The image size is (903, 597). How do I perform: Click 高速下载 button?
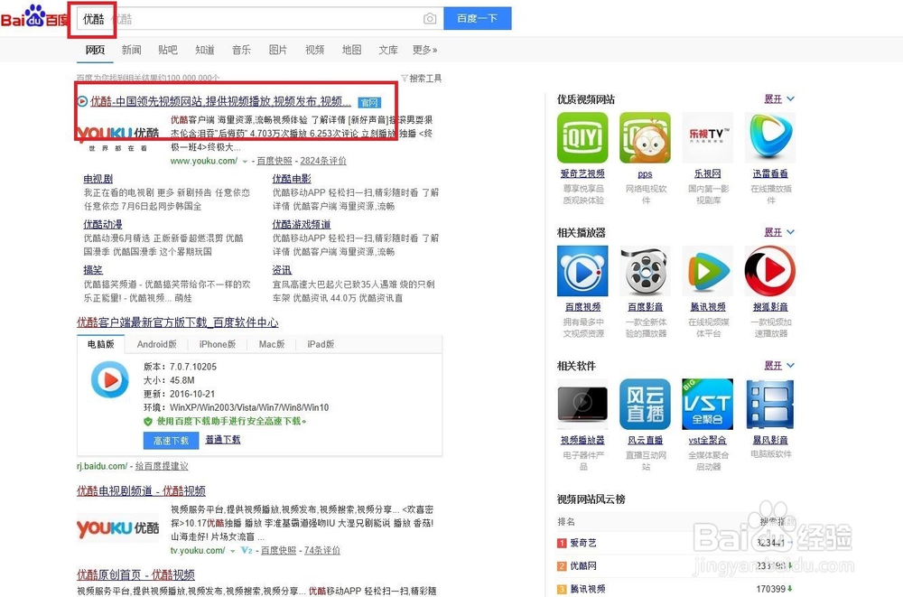[x=171, y=441]
